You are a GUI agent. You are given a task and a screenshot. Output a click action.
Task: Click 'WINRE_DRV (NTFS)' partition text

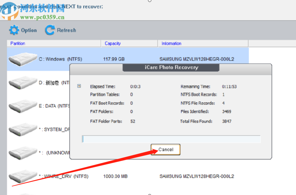(x=64, y=176)
